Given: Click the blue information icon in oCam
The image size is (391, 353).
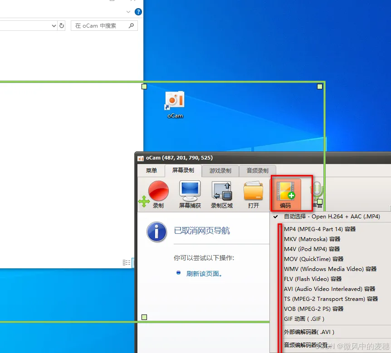Looking at the screenshot, I should (x=156, y=232).
